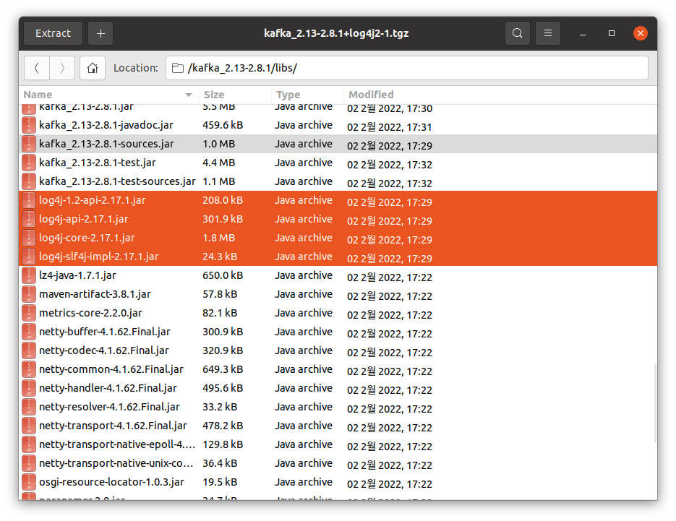Click the jar icon of netty-transport-native-epoll
Screen dimensions: 676x521
[x=29, y=444]
